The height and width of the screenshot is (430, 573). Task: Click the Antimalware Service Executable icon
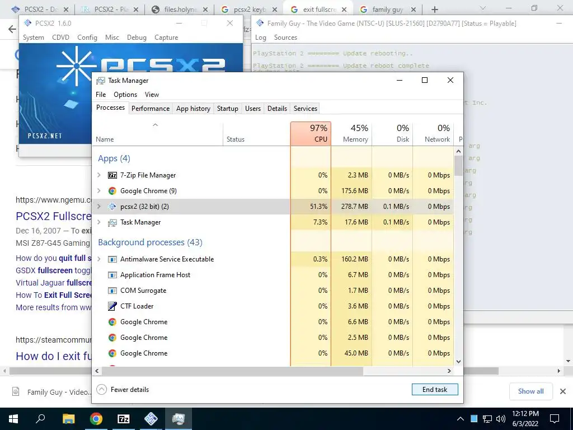pyautogui.click(x=112, y=259)
